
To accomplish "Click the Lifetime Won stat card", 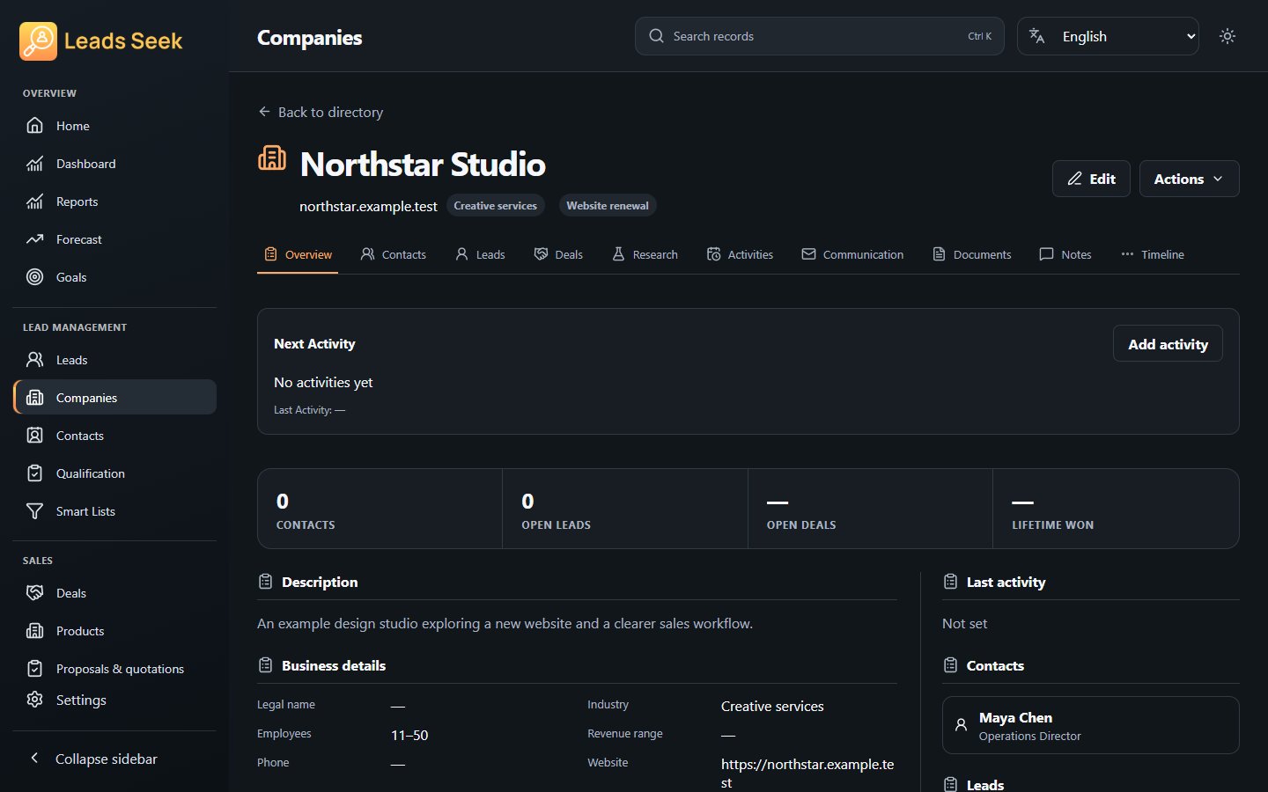I will pos(1116,509).
